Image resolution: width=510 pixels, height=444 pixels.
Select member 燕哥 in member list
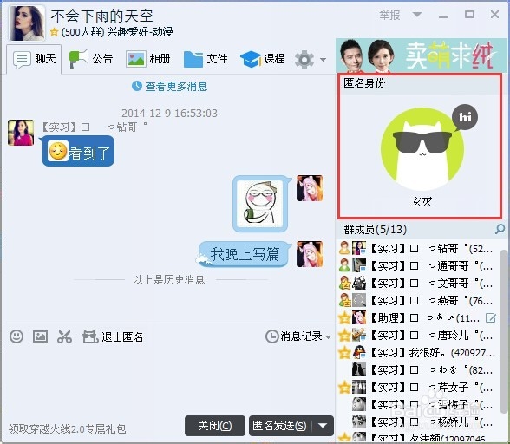pos(417,301)
